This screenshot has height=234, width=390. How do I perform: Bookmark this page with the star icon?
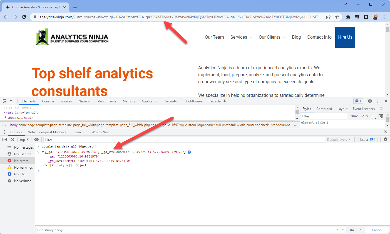tap(337, 17)
